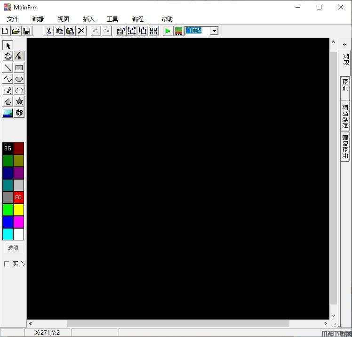This screenshot has width=352, height=337.
Task: Select the straight line drawing tool
Action: [x=8, y=67]
